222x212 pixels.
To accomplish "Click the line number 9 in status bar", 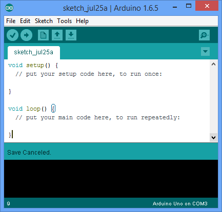I will click(8, 204).
